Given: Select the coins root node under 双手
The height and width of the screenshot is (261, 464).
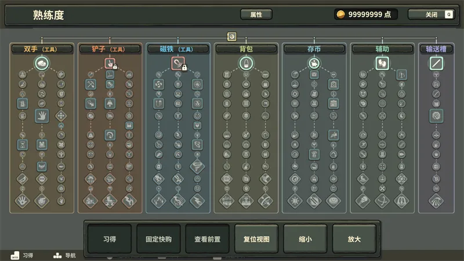Looking at the screenshot, I should pos(42,63).
